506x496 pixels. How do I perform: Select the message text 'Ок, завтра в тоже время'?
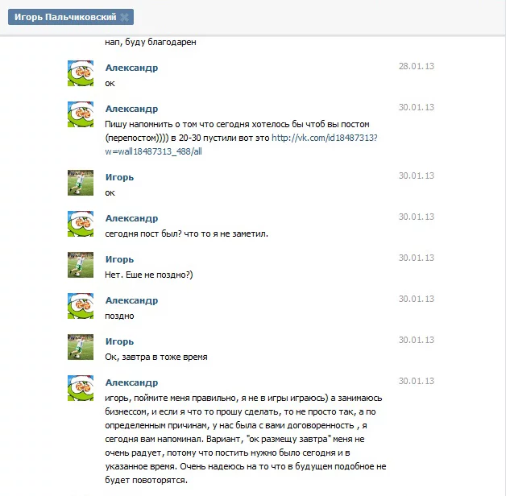tap(156, 357)
